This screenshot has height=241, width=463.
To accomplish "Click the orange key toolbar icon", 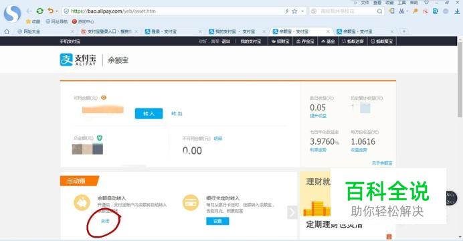I will (415, 11).
